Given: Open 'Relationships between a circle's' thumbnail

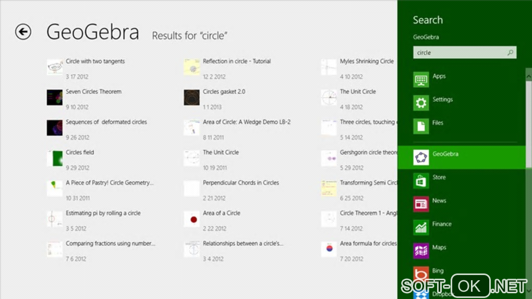Looking at the screenshot, I should coord(192,249).
